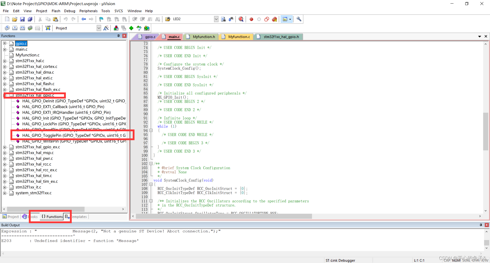490x263 pixels.
Task: Click the Find icon next to search box
Action: pyautogui.click(x=223, y=19)
